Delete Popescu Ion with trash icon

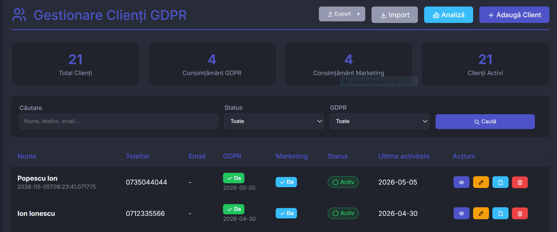coord(520,182)
